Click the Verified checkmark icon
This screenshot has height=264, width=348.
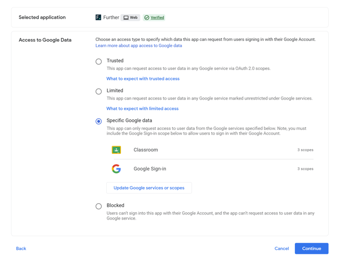pos(147,18)
